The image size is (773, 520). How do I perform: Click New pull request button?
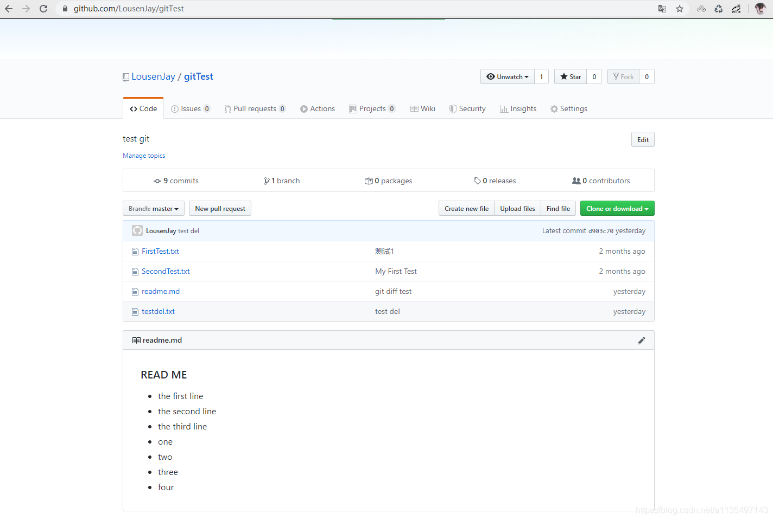[x=220, y=209]
